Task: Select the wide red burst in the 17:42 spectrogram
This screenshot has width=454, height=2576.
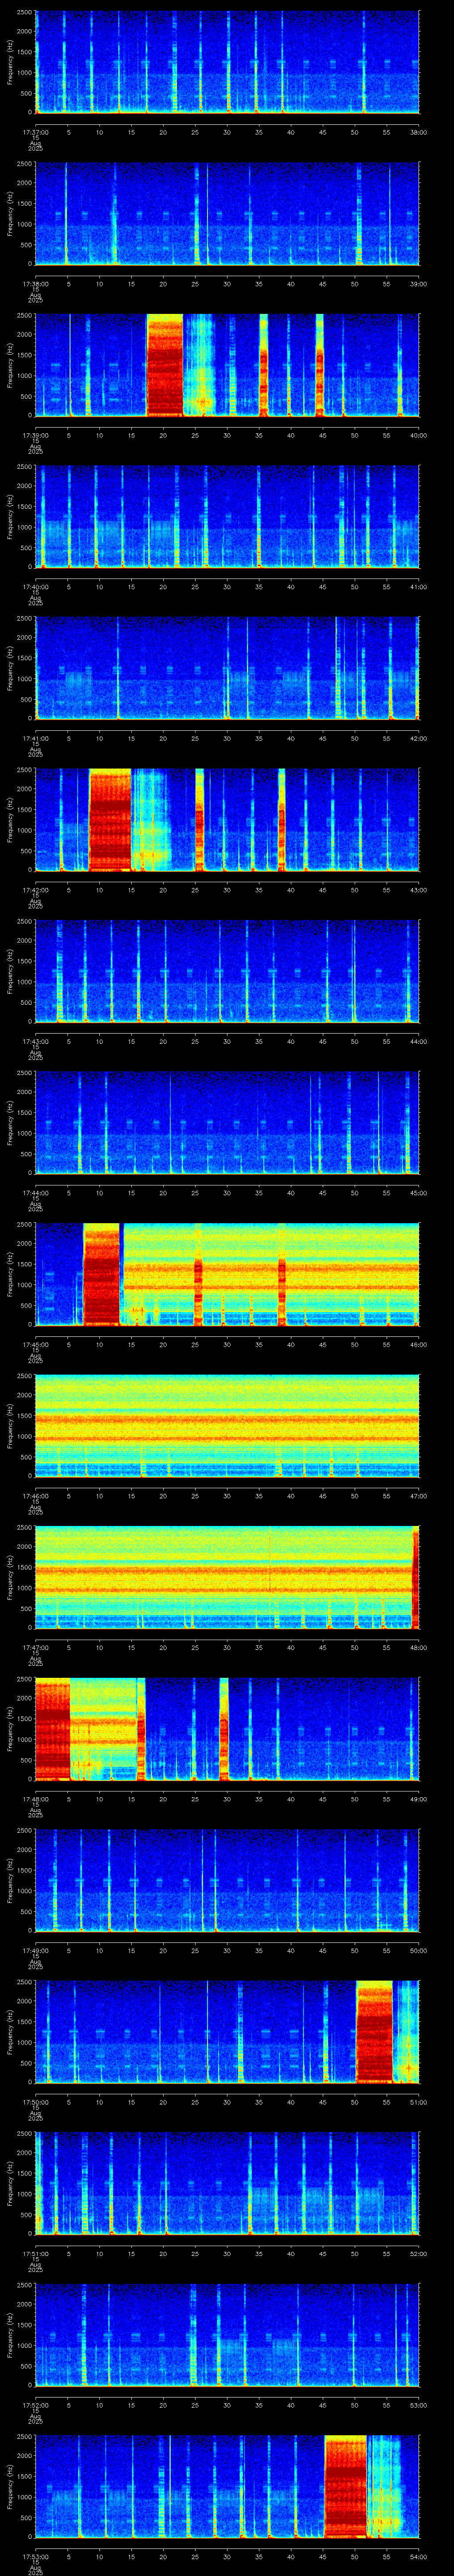Action: [110, 820]
